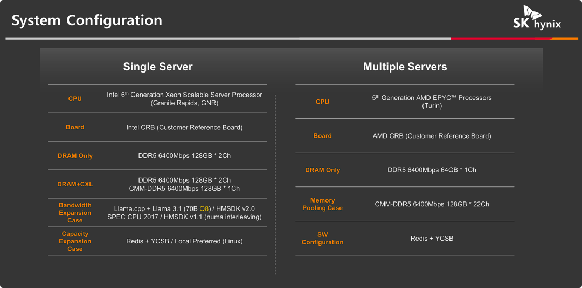
Task: Click the System Configuration slide title
Action: pyautogui.click(x=87, y=20)
